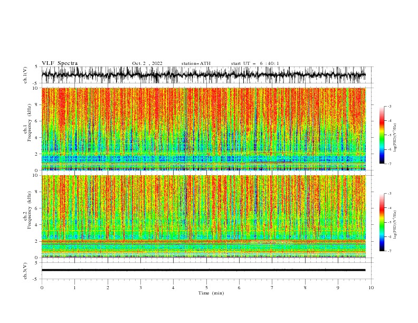Screen dimensions: 418x323
Task: Click inside the ch.2 spectrogram panel
Action: [x=204, y=216]
